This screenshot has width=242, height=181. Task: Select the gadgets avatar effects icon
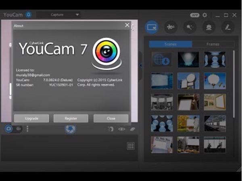coord(209,27)
